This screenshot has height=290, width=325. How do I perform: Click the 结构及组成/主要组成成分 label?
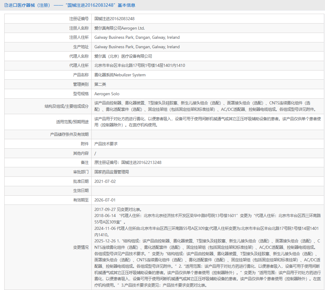(67, 106)
